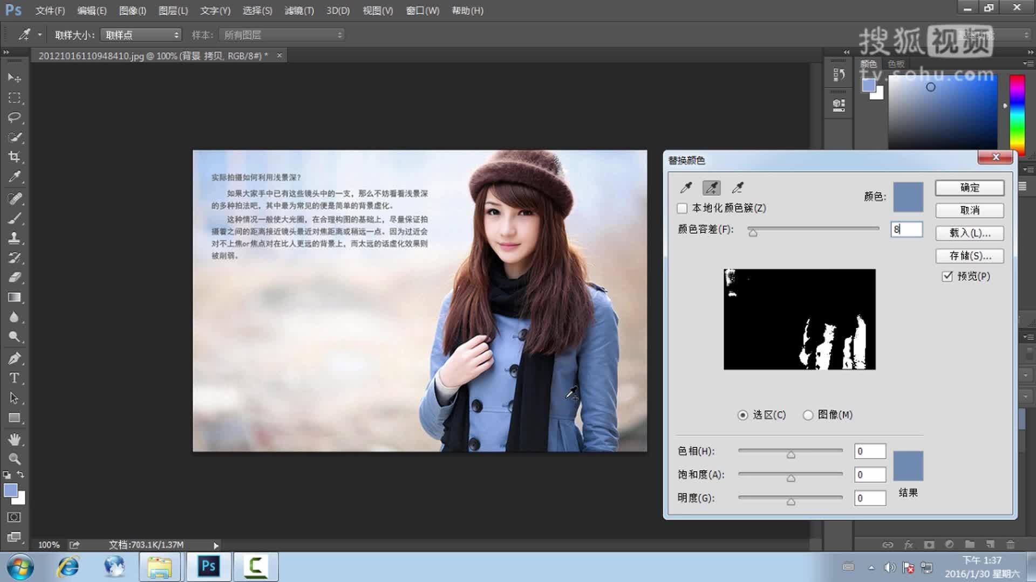Click the Fuzziness value input field
This screenshot has width=1036, height=582.
[906, 230]
